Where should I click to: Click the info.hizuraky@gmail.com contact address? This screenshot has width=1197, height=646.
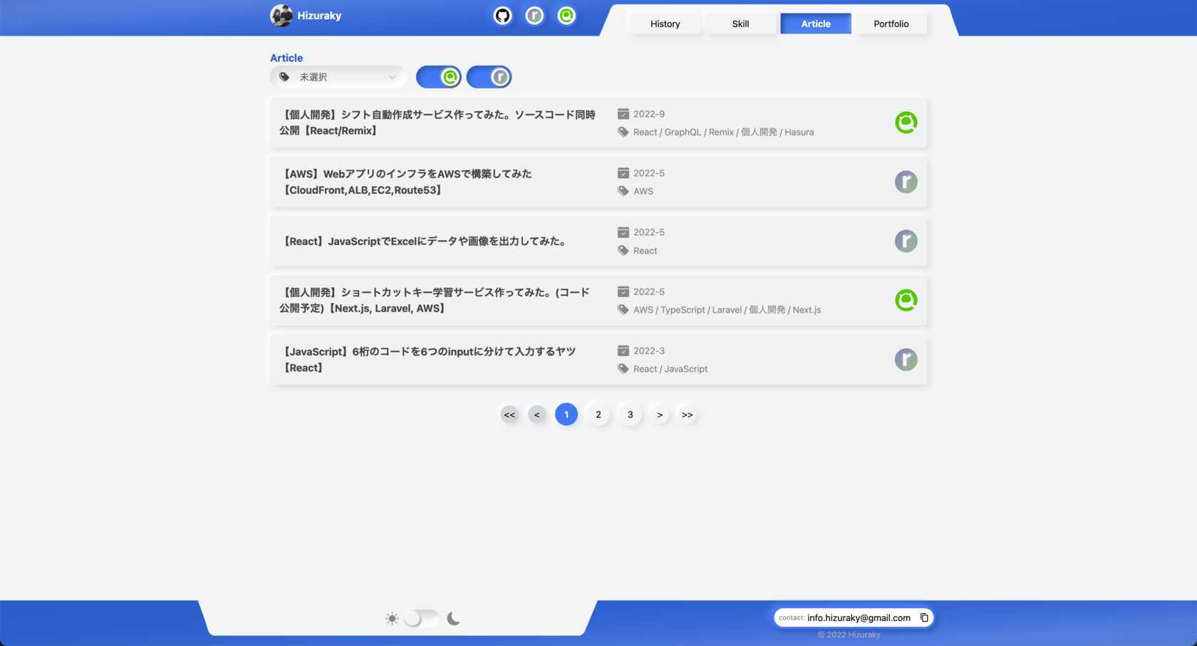(859, 618)
